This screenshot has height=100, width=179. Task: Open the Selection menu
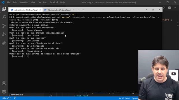(23, 2)
